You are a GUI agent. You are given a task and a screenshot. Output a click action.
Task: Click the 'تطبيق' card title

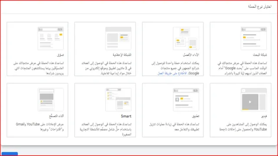pos(195,116)
